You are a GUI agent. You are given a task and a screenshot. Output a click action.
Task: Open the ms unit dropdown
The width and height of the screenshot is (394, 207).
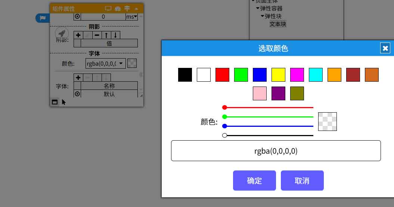click(131, 16)
